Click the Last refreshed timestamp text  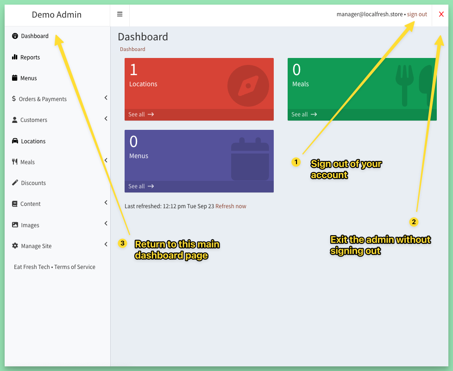[170, 206]
